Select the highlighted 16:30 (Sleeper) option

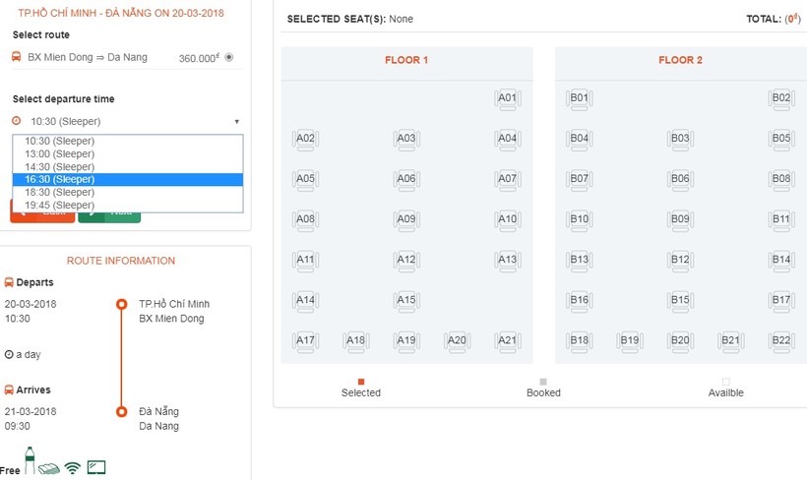[59, 180]
